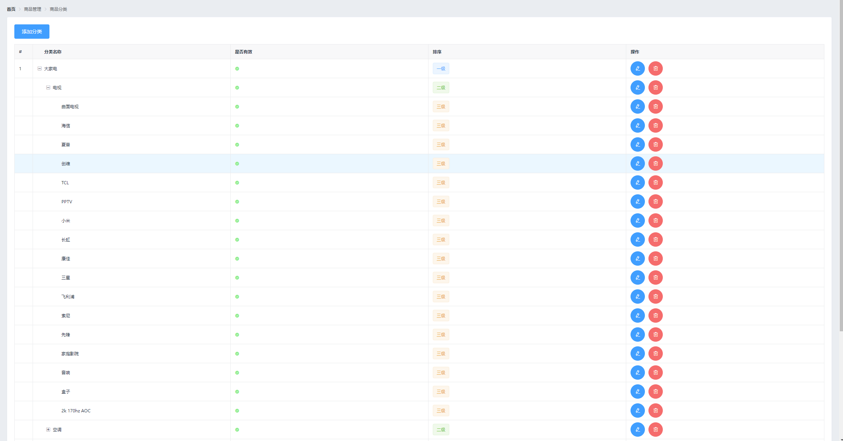Image resolution: width=843 pixels, height=441 pixels.
Task: Edit the 曲面电视 row
Action: coord(638,106)
